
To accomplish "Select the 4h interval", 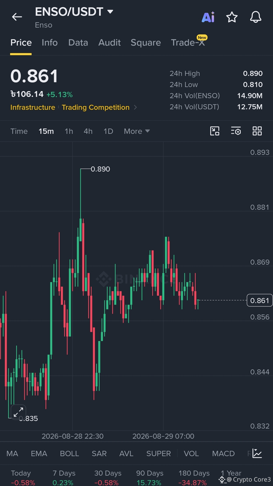I will pyautogui.click(x=88, y=131).
